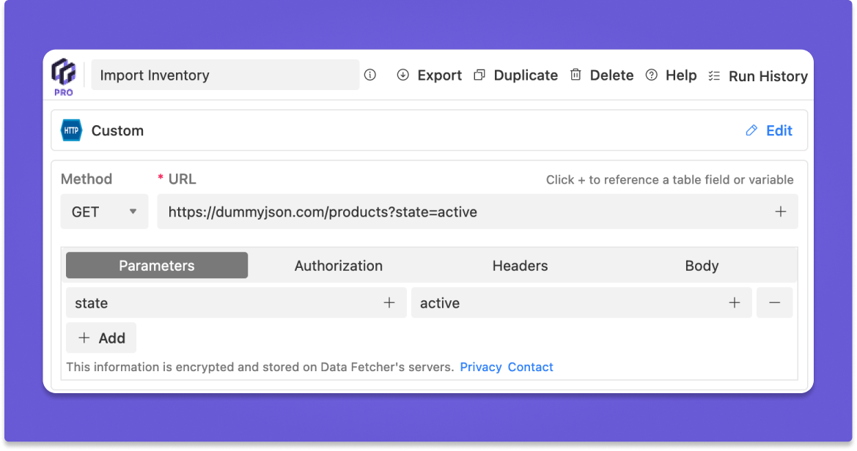Click the info icon beside request name

pos(370,75)
